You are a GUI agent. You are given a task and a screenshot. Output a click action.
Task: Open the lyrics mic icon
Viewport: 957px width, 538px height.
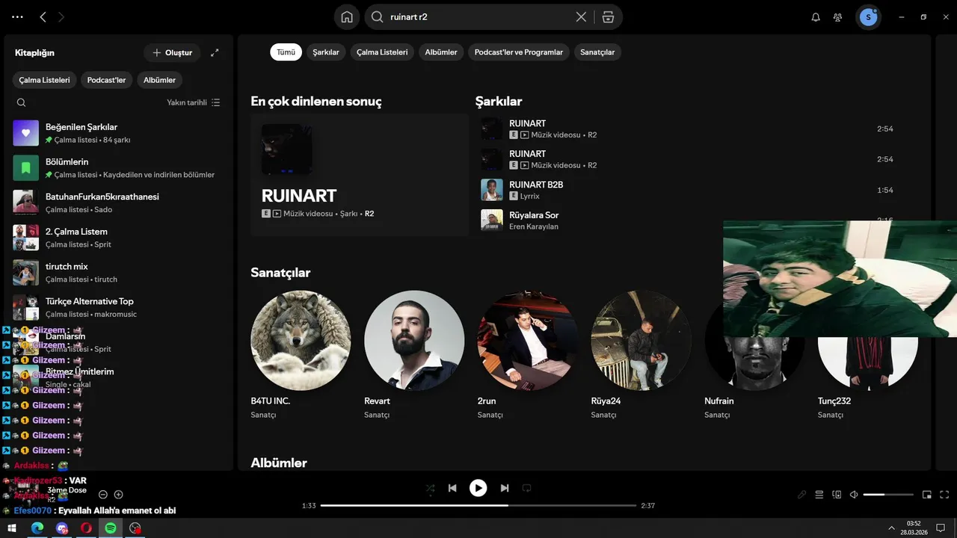[801, 495]
